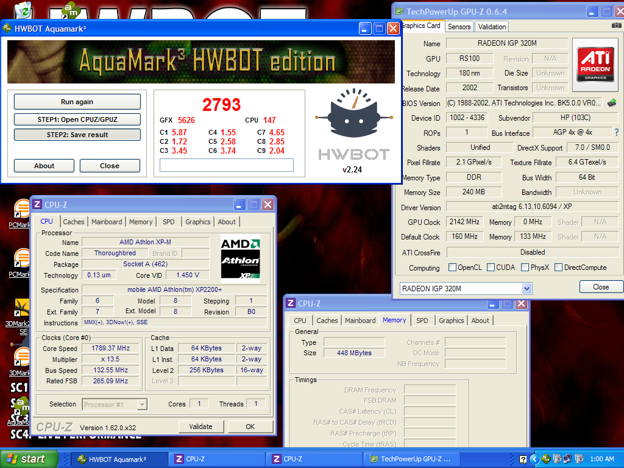Switch to TechPowerUp GPU-Z taskbar button
This screenshot has width=624, height=468.
click(x=413, y=459)
